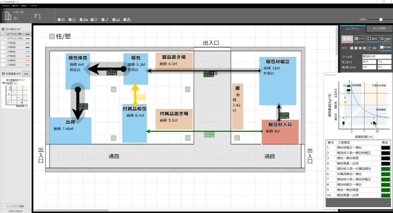Click the tool button right of 回転

(x=386, y=48)
